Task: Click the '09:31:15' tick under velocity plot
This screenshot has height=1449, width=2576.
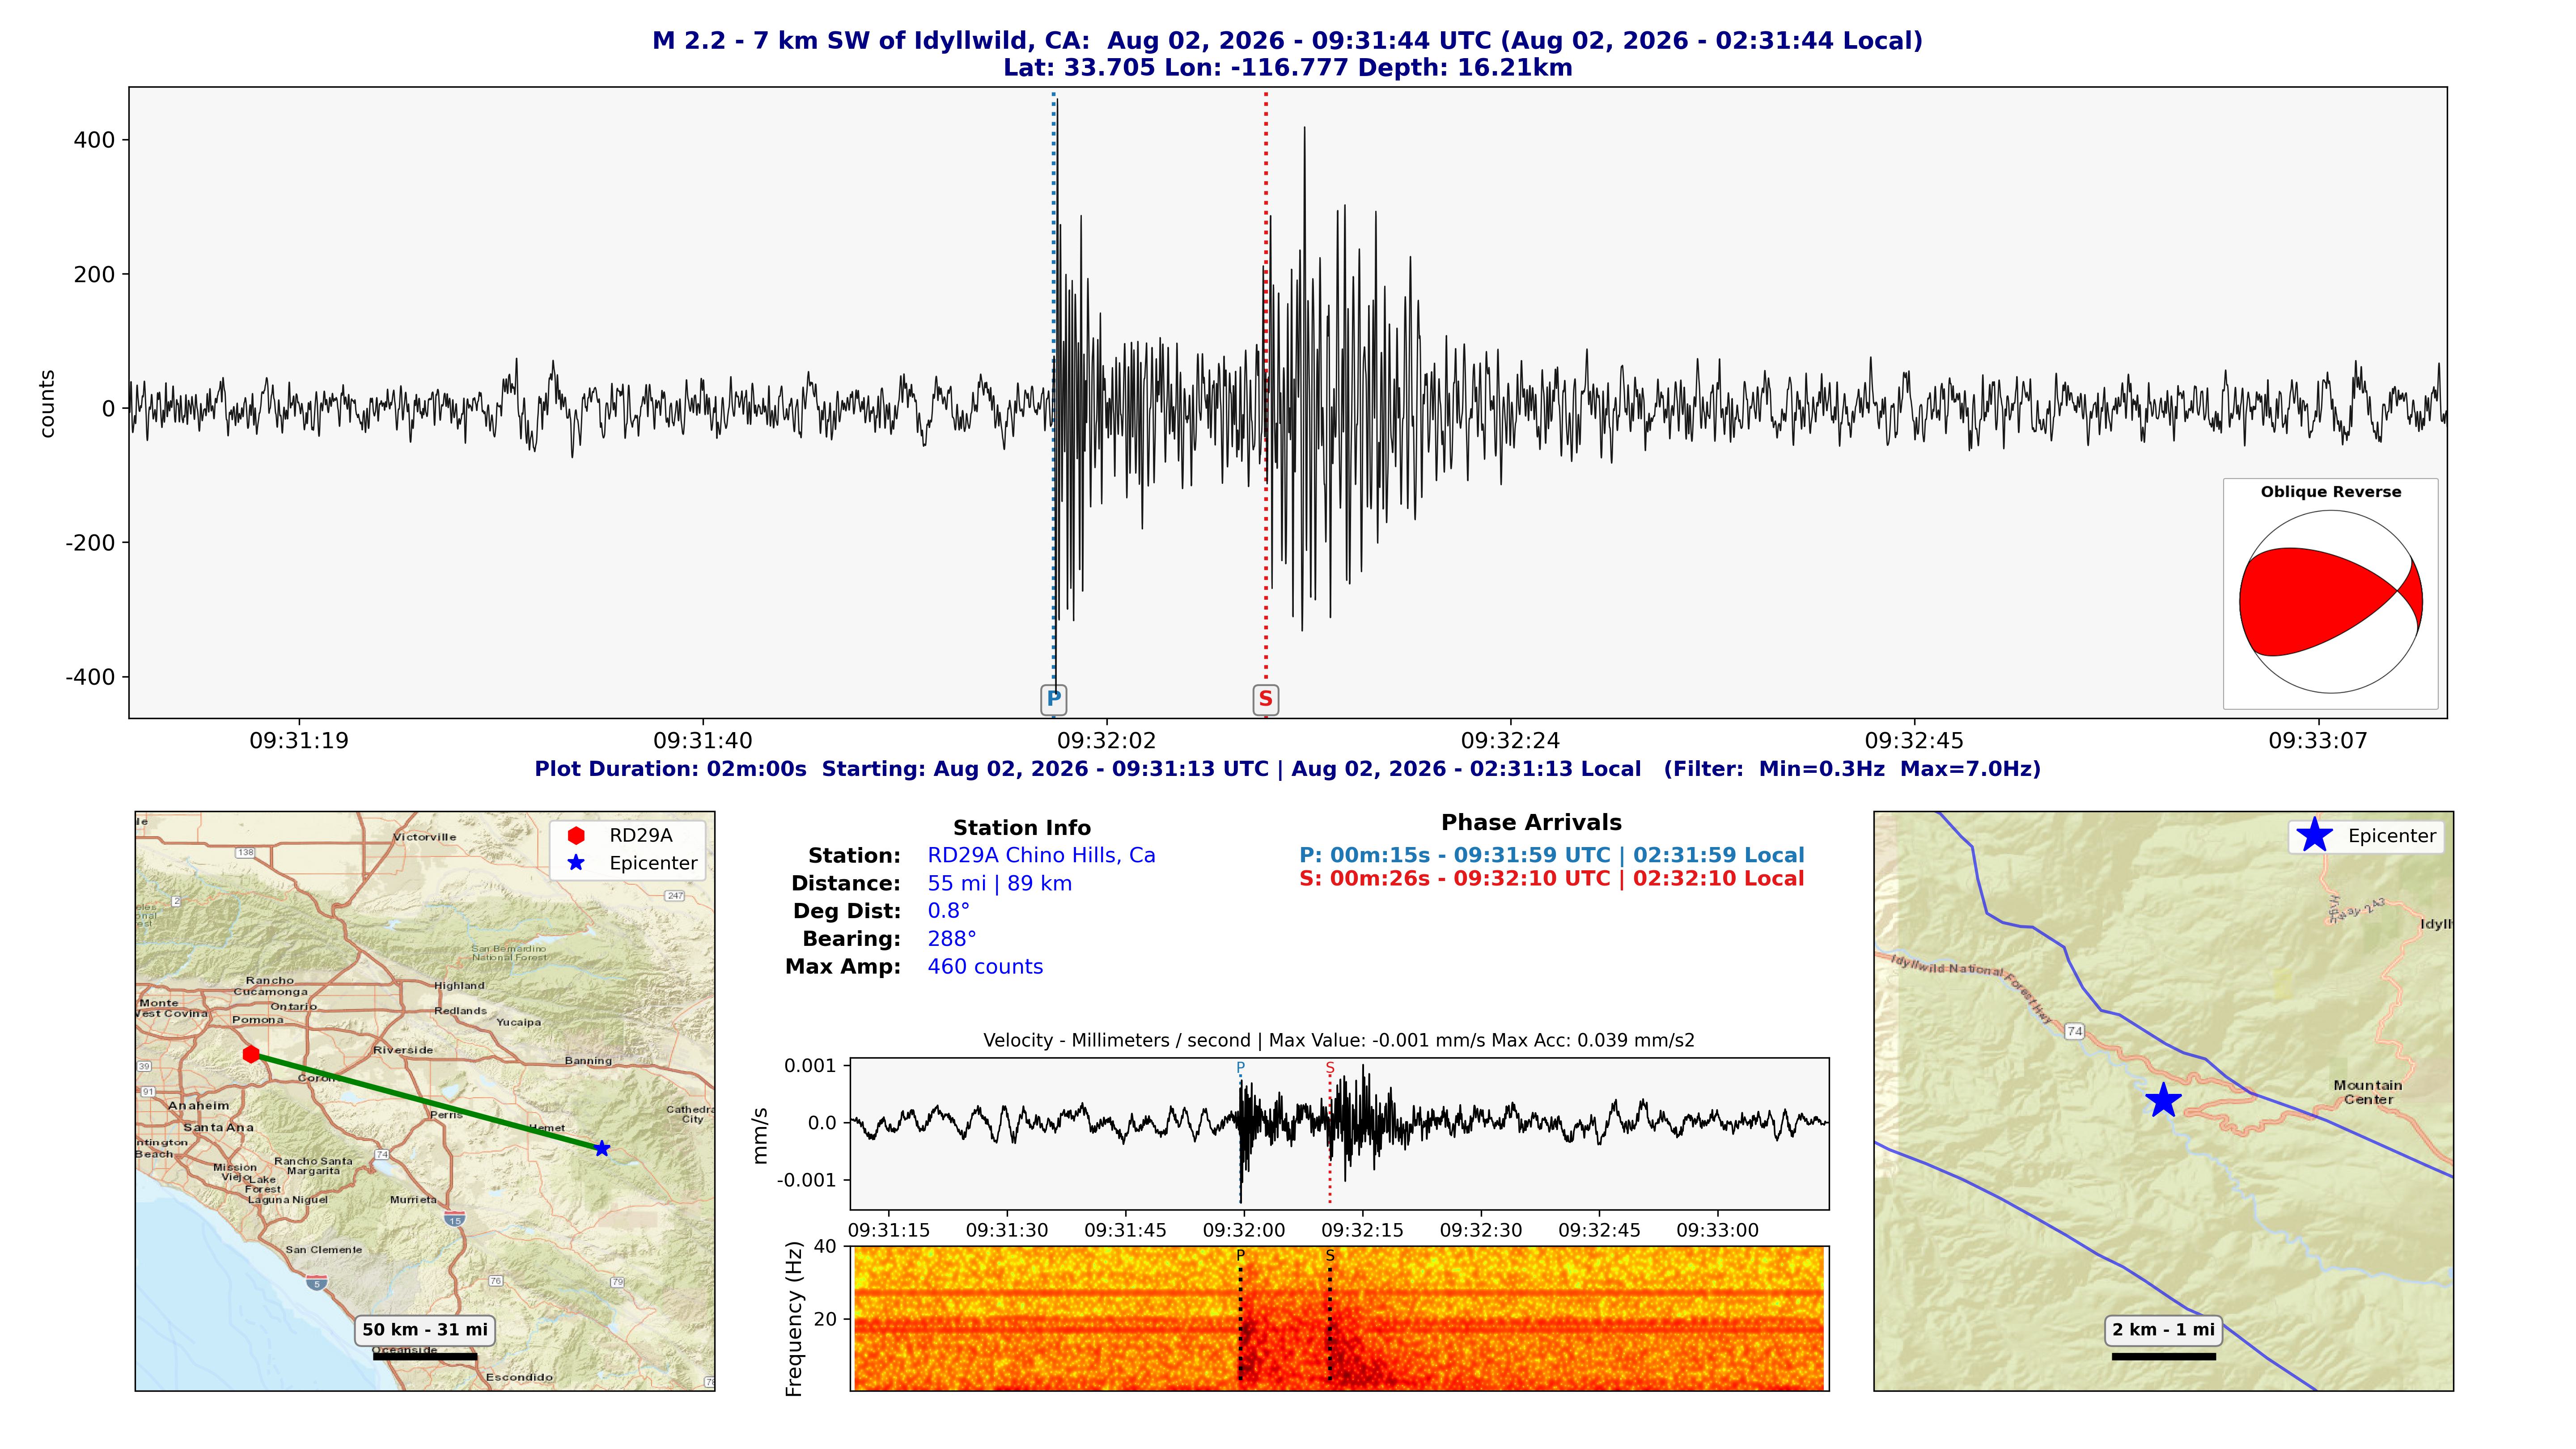Action: [889, 1231]
